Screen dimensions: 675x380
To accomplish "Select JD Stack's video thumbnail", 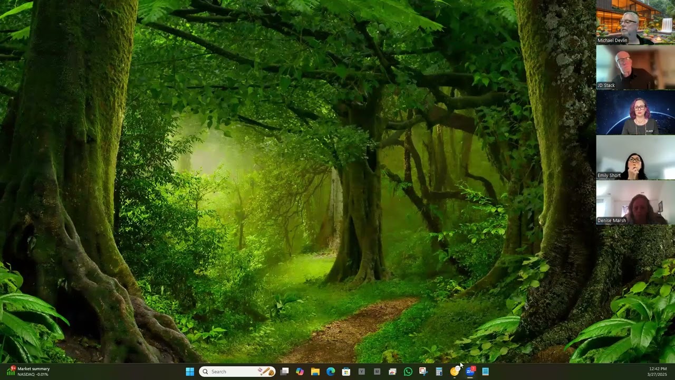I will coord(635,67).
